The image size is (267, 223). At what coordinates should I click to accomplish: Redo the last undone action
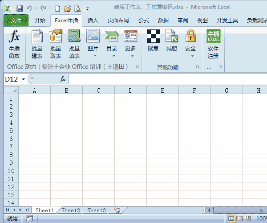point(43,8)
